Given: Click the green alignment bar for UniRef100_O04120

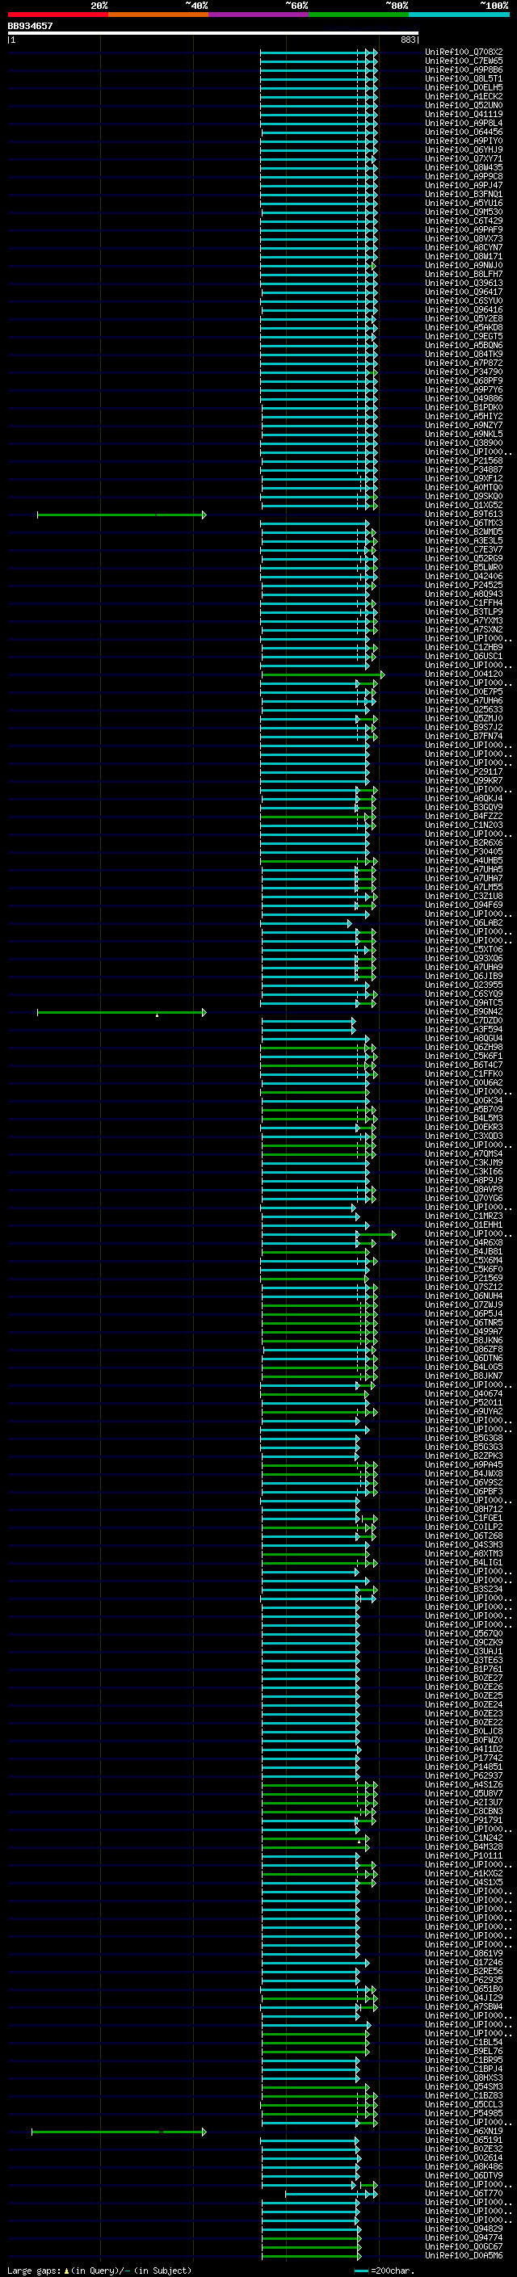Looking at the screenshot, I should [322, 674].
